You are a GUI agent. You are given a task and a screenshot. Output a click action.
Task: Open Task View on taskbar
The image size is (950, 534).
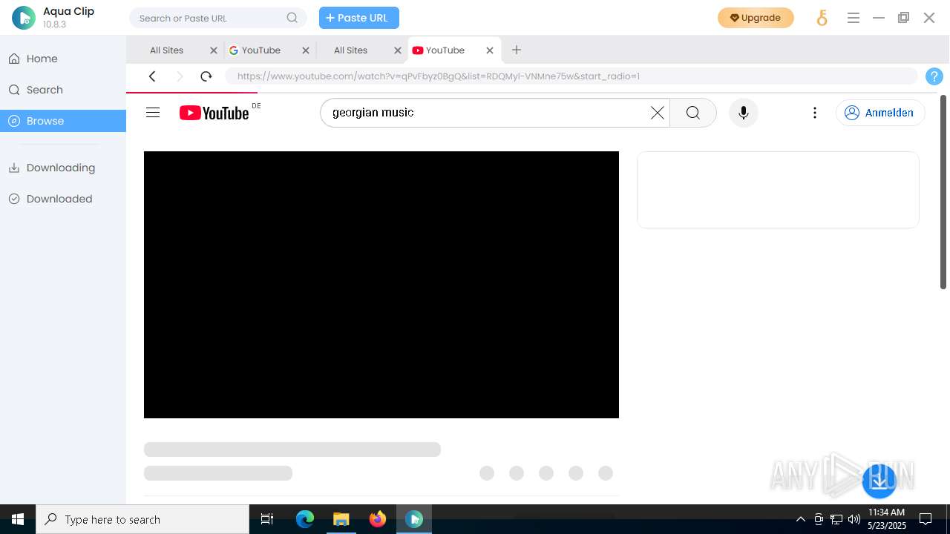(267, 519)
